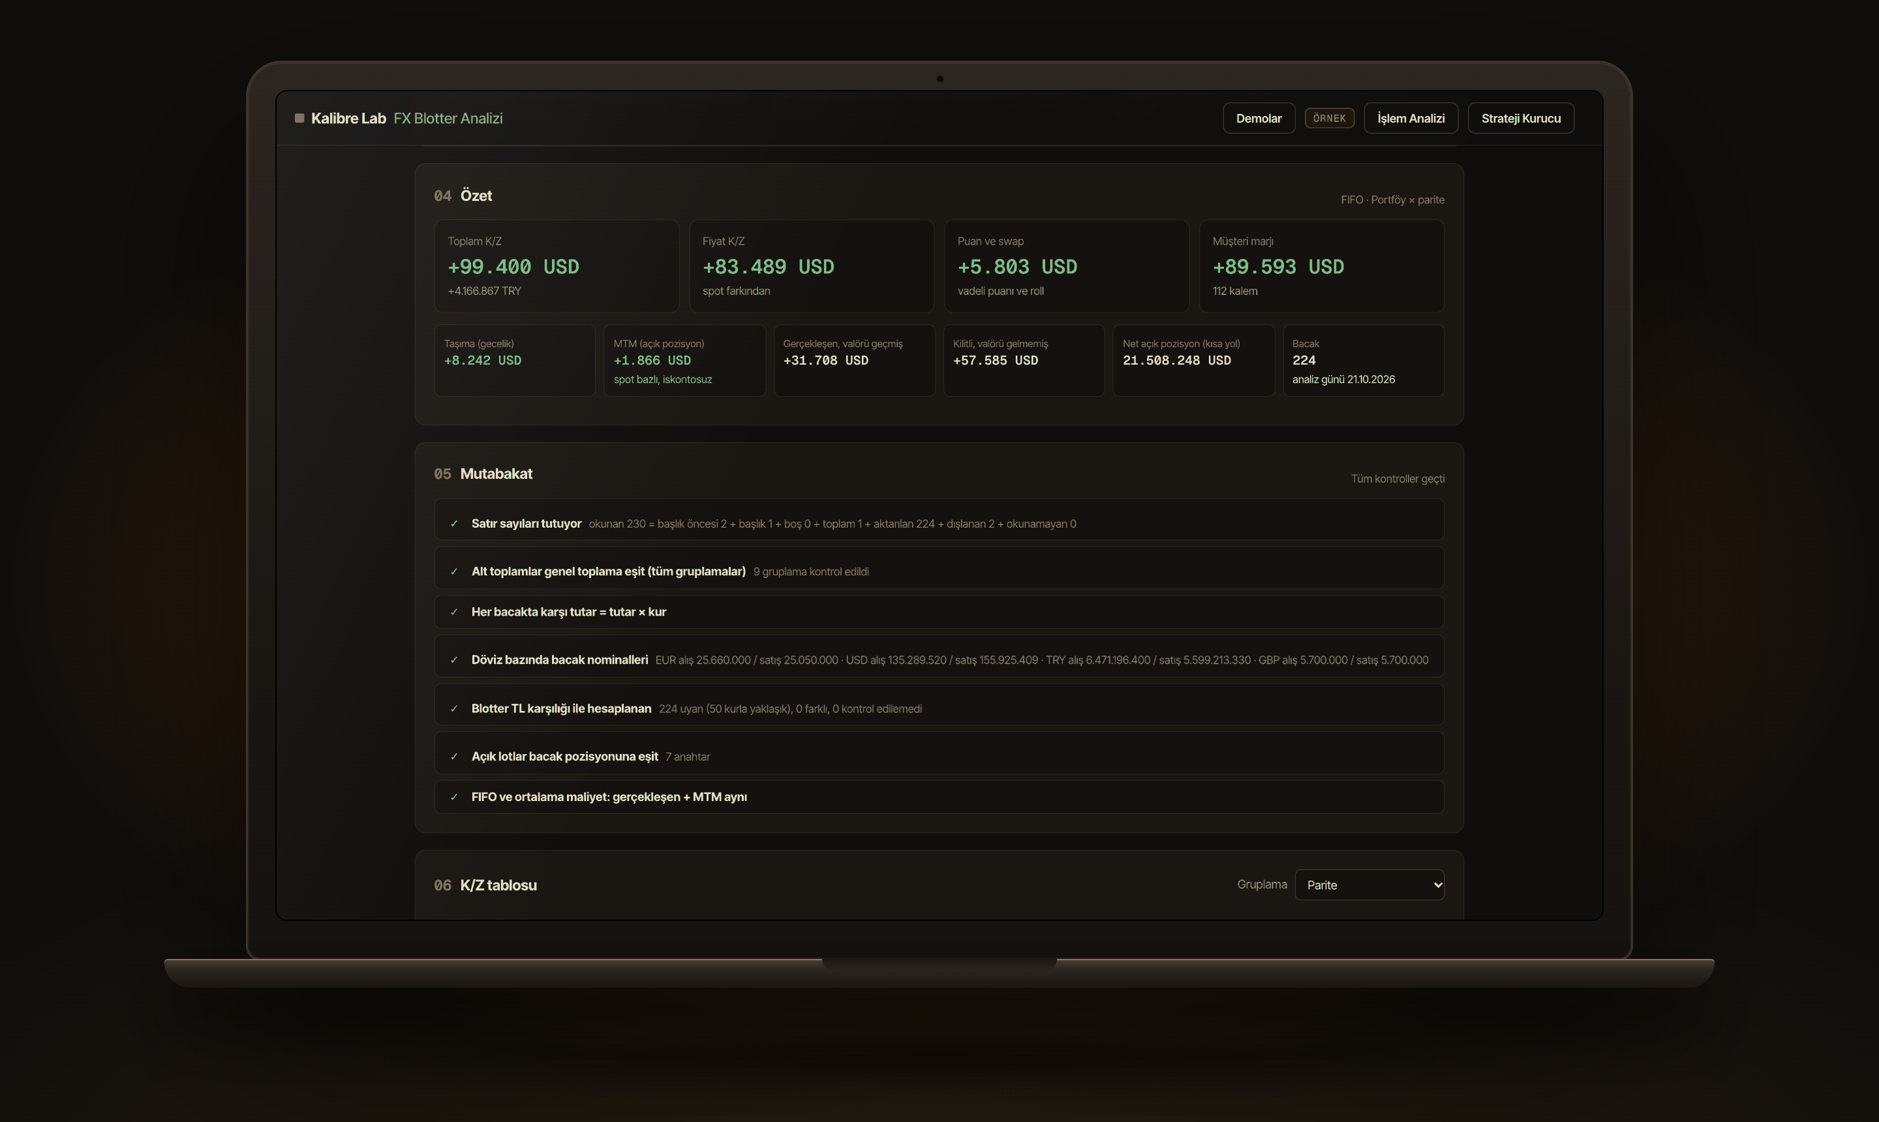Click the ÖRNEK badge
The image size is (1879, 1122).
coord(1329,118)
